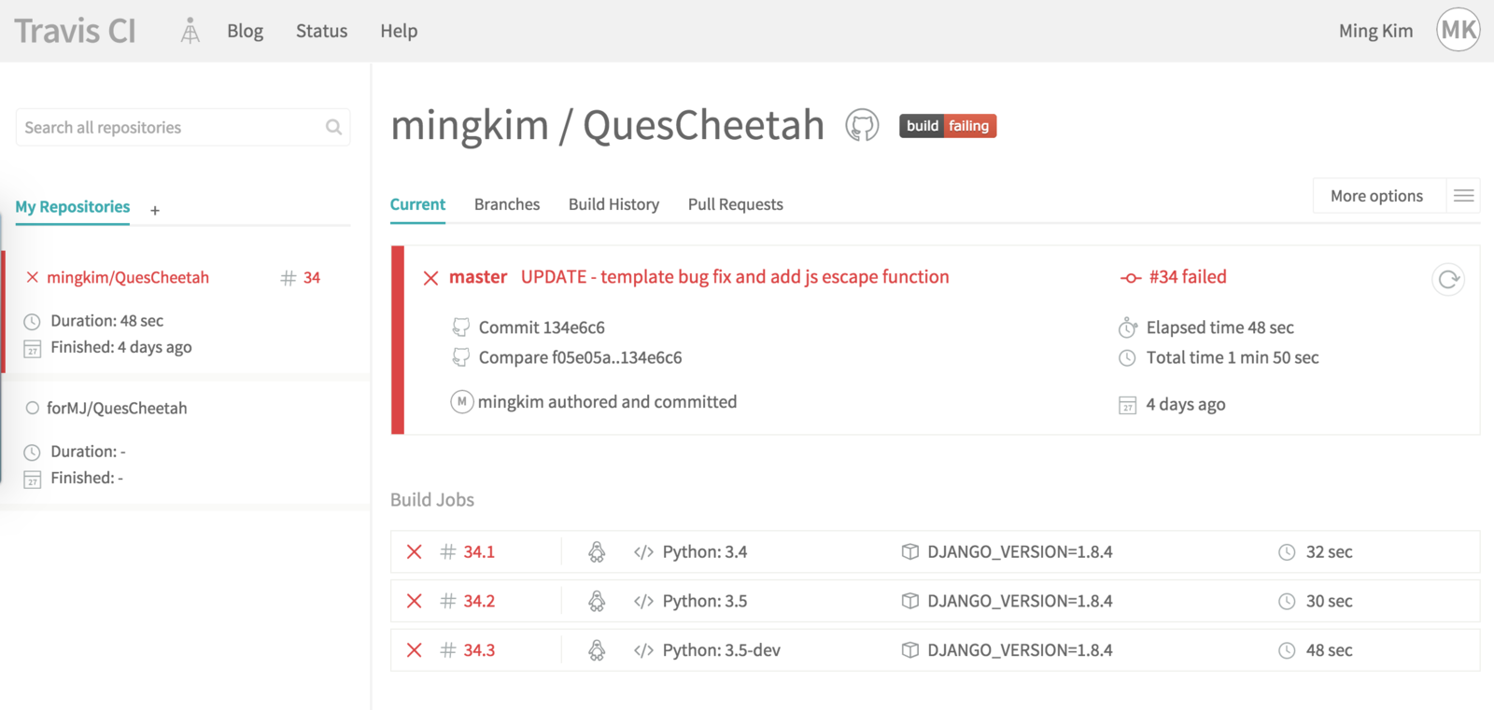Image resolution: width=1494 pixels, height=710 pixels.
Task: Click the broadcast tower icon in header
Action: click(x=190, y=31)
